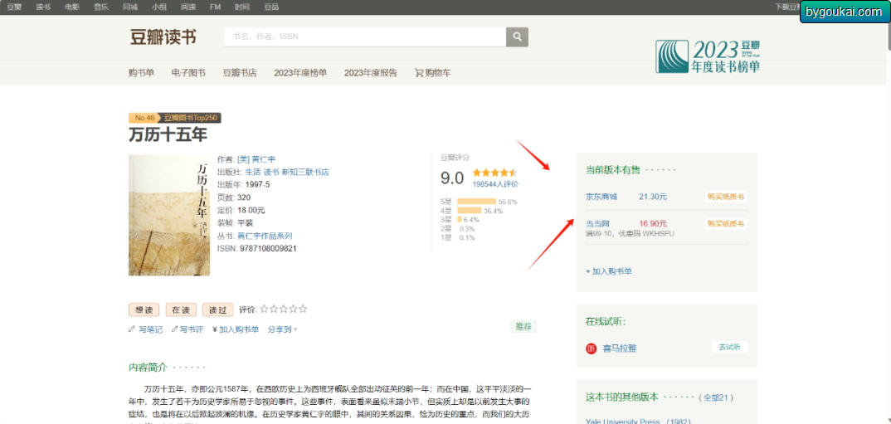This screenshot has height=424, width=891.
Task: Mark book as 读过
Action: 217,309
